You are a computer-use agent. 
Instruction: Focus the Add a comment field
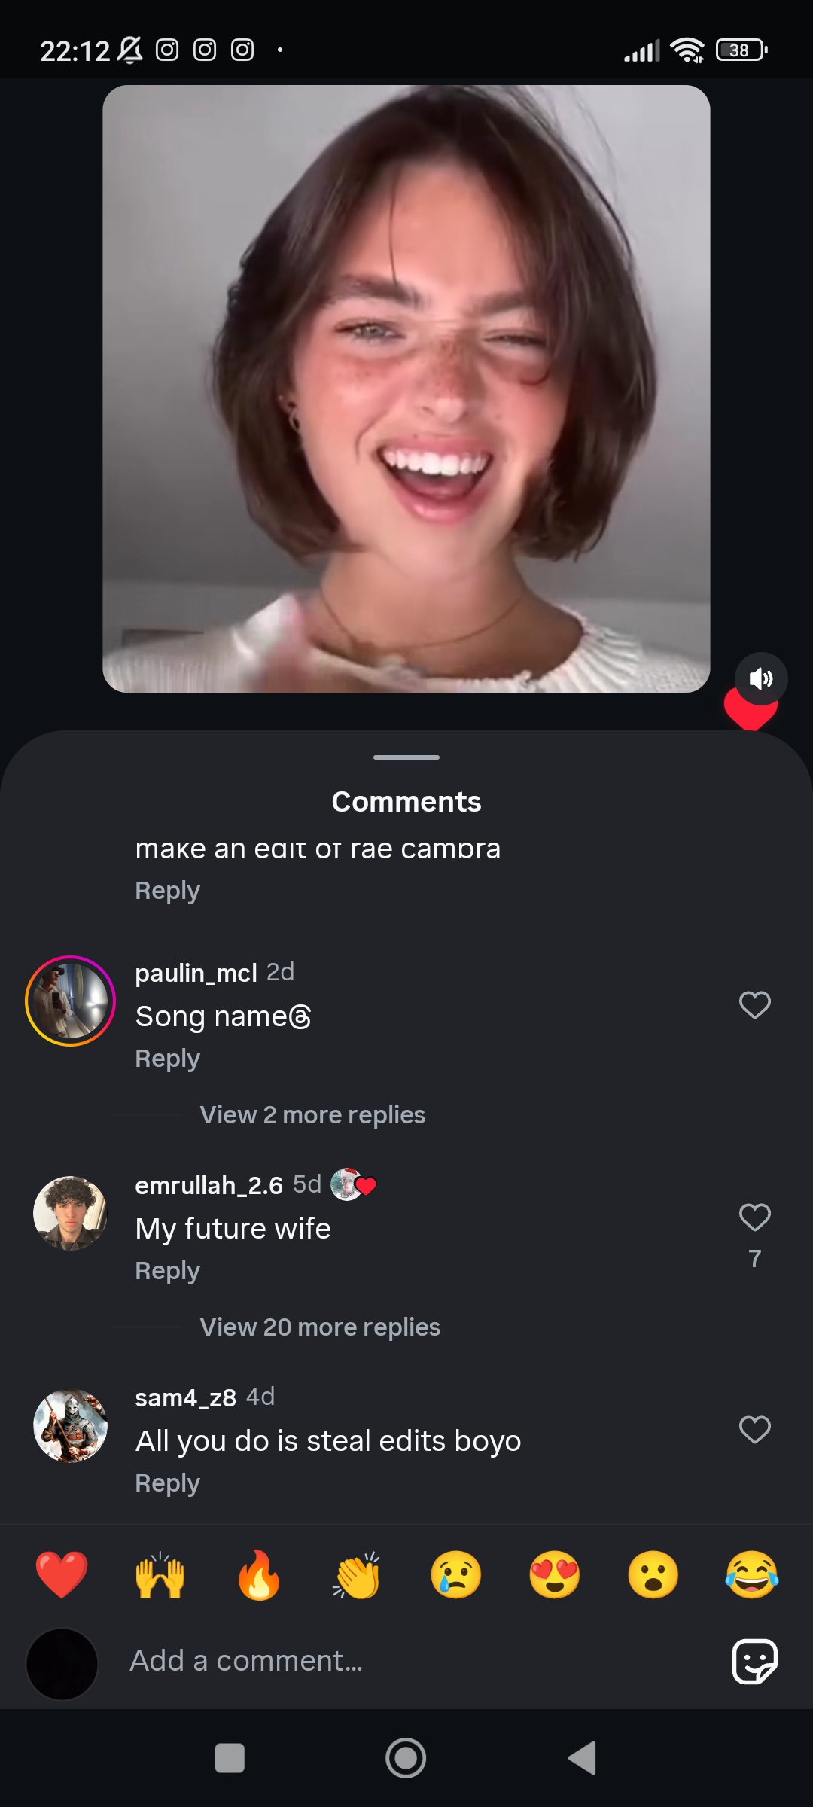tap(406, 1661)
